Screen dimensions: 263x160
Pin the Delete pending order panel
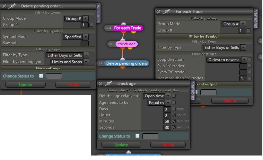pos(12,6)
